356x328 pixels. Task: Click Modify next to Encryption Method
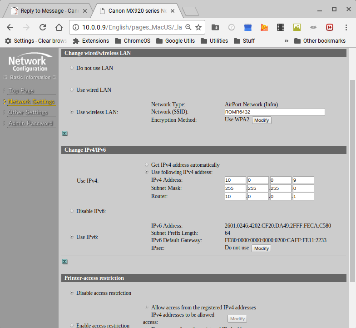[x=262, y=120]
